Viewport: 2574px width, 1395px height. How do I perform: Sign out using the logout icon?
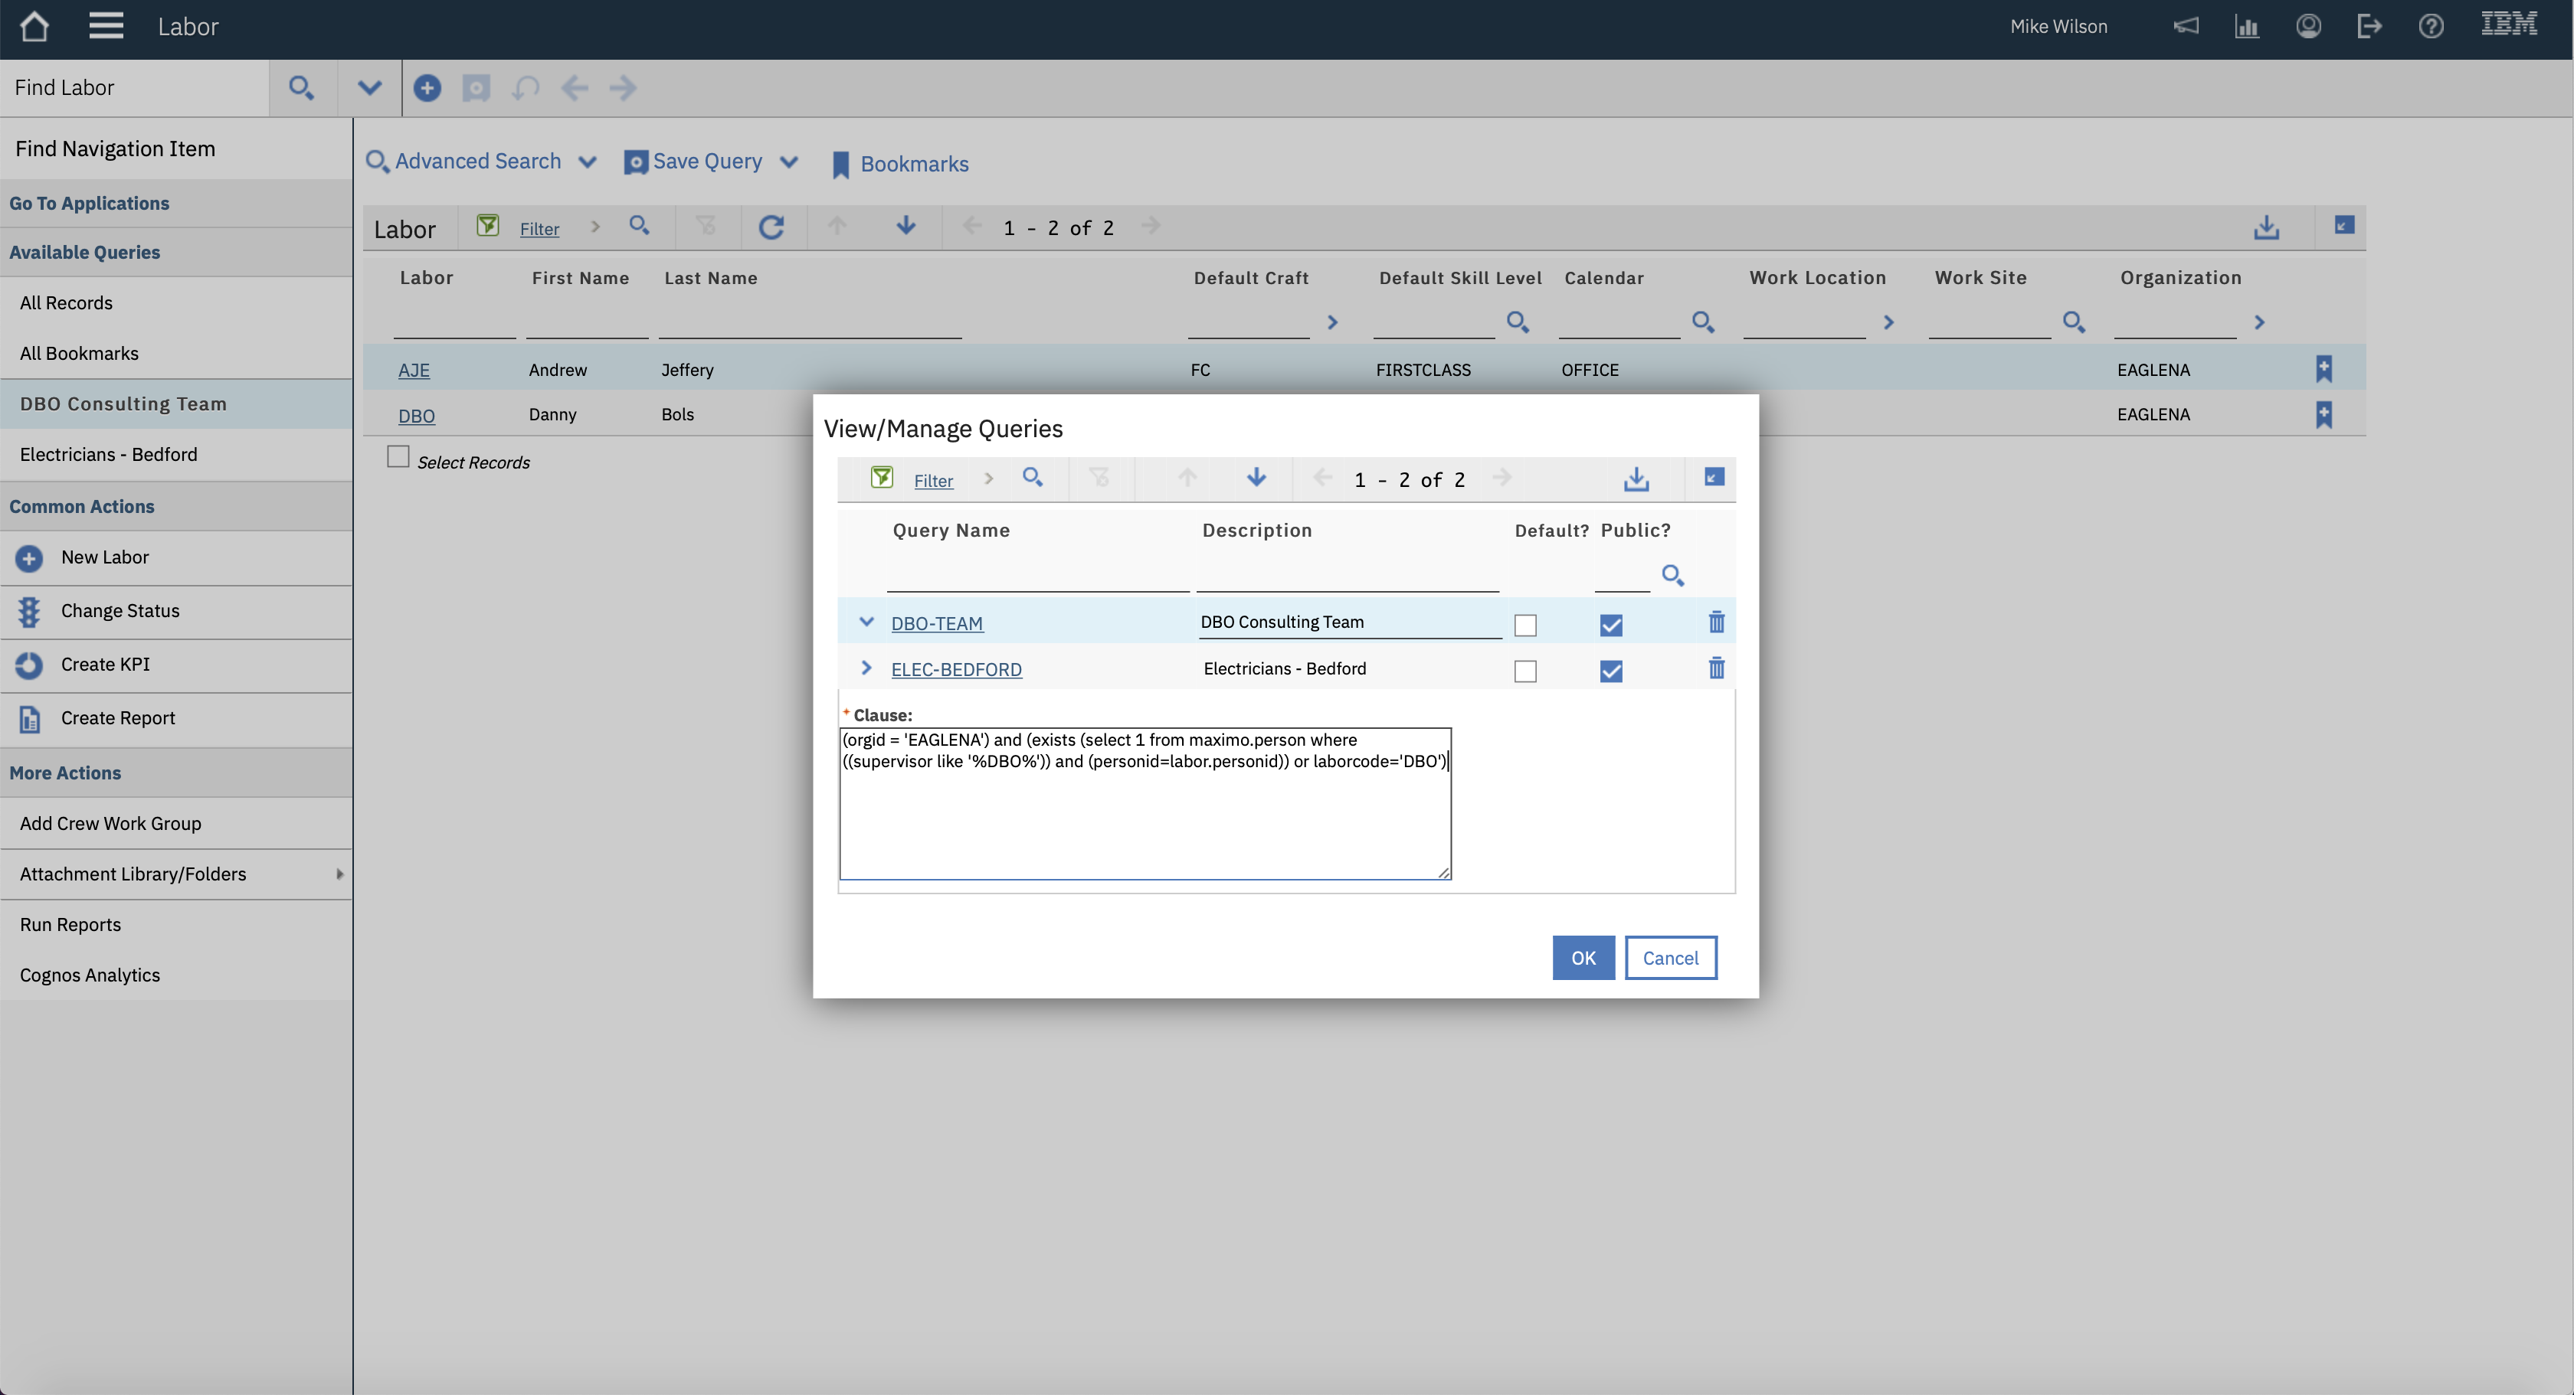pyautogui.click(x=2370, y=26)
